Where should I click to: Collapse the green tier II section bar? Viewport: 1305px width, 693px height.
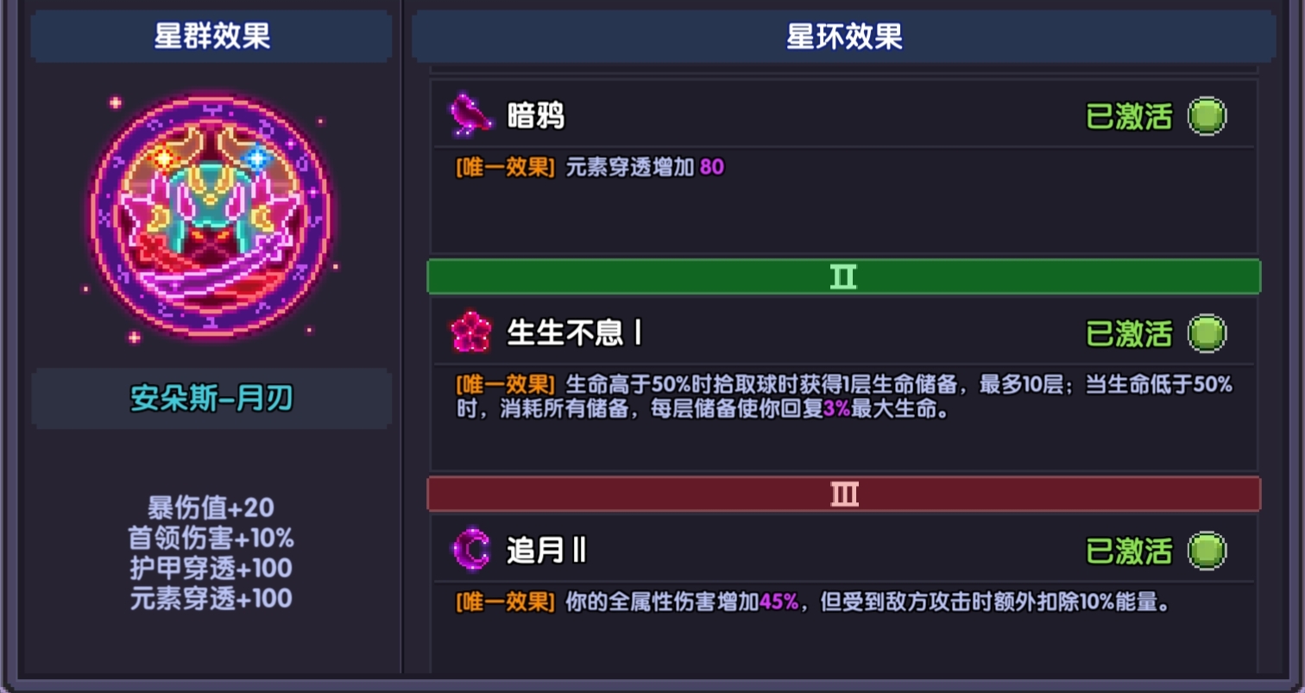[x=843, y=277]
